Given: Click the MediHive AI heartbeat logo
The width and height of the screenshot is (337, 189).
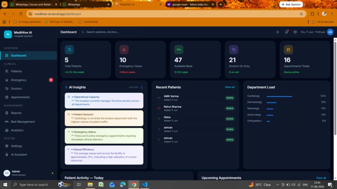Looking at the screenshot, I should [x=8, y=34].
